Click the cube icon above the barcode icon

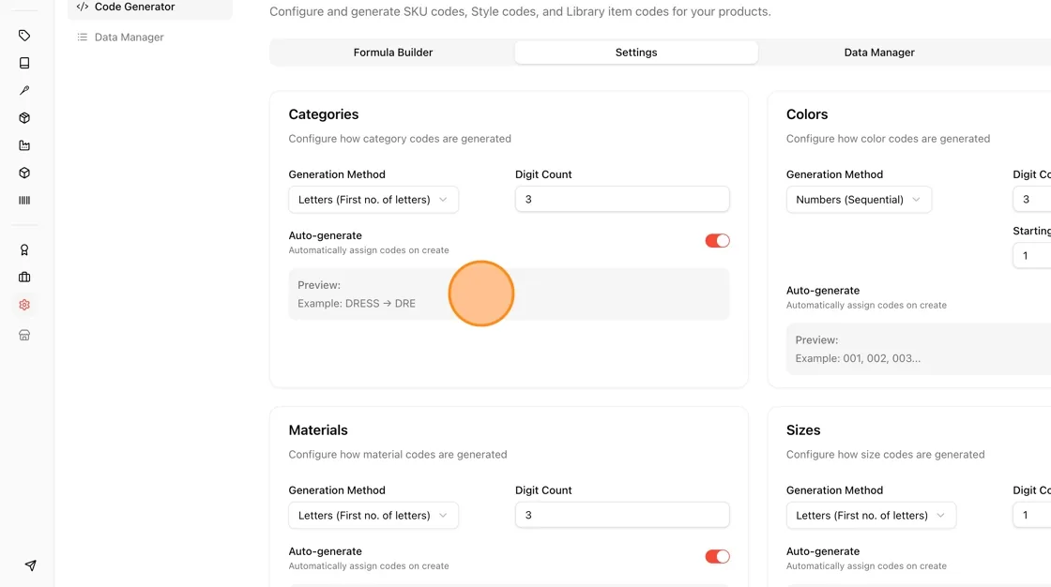(24, 173)
